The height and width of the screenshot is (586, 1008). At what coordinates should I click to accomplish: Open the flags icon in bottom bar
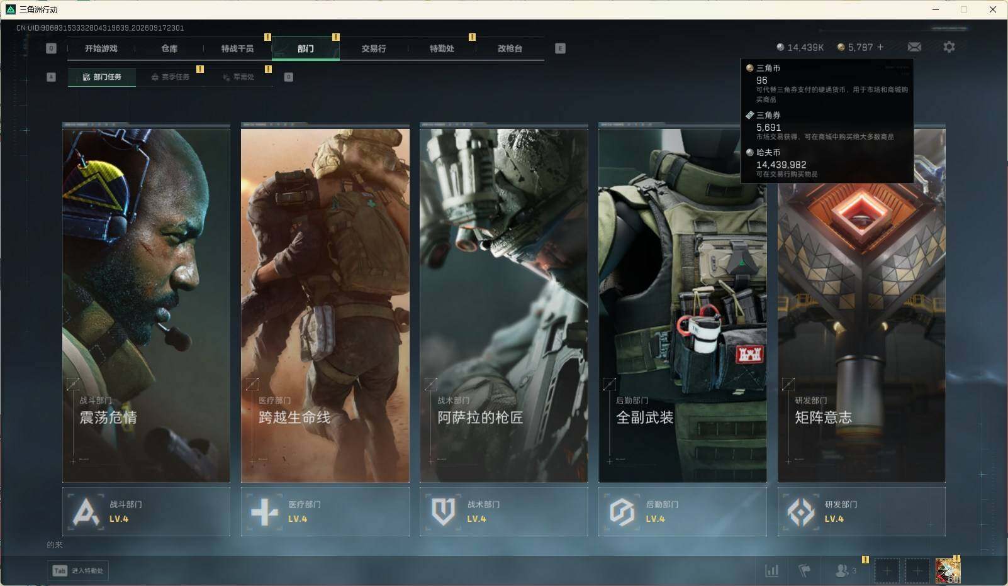click(x=804, y=570)
